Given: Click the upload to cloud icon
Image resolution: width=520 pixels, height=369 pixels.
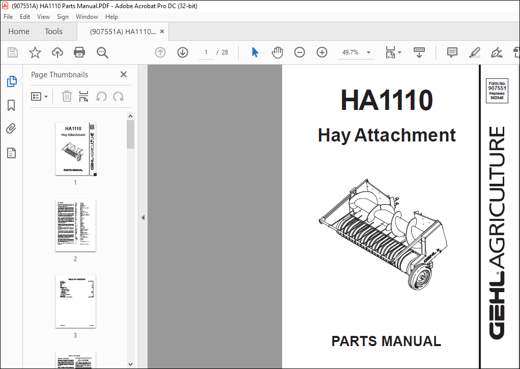Looking at the screenshot, I should (x=57, y=52).
